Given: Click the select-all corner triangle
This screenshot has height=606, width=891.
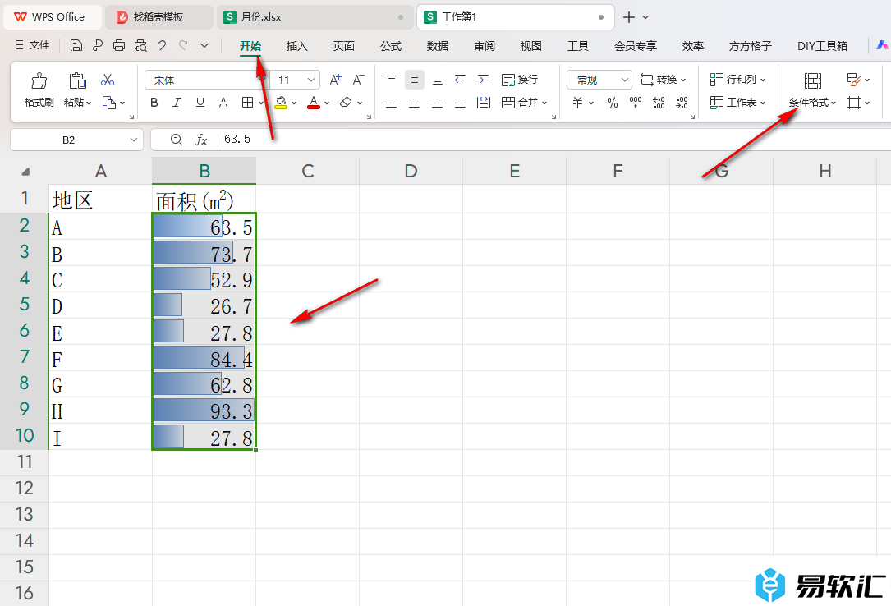Looking at the screenshot, I should click(25, 172).
